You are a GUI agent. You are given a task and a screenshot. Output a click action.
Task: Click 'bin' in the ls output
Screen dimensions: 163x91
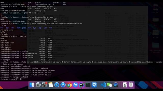click(x=2, y=28)
